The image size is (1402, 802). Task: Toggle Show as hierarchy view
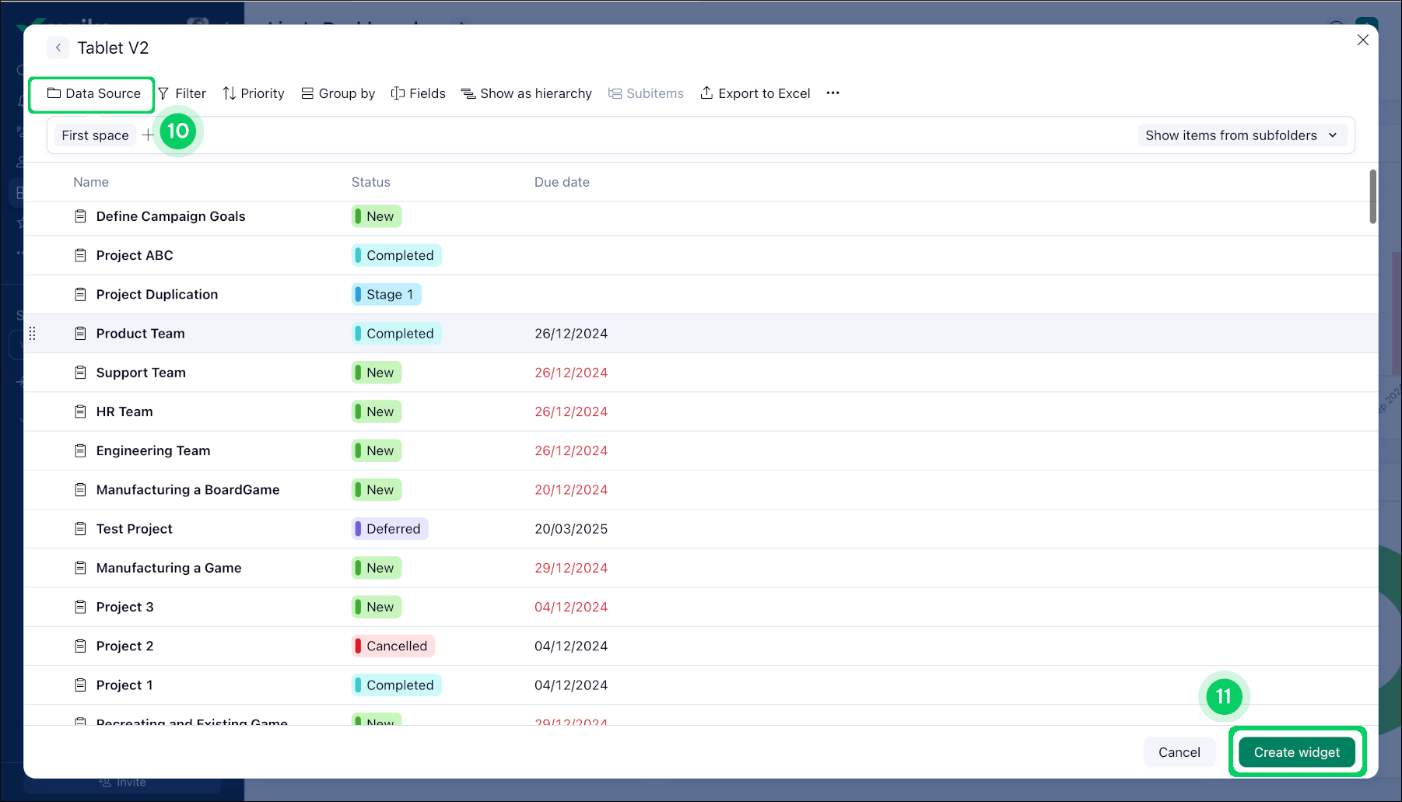(527, 93)
